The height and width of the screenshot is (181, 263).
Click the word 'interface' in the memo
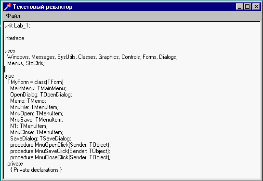[14, 38]
